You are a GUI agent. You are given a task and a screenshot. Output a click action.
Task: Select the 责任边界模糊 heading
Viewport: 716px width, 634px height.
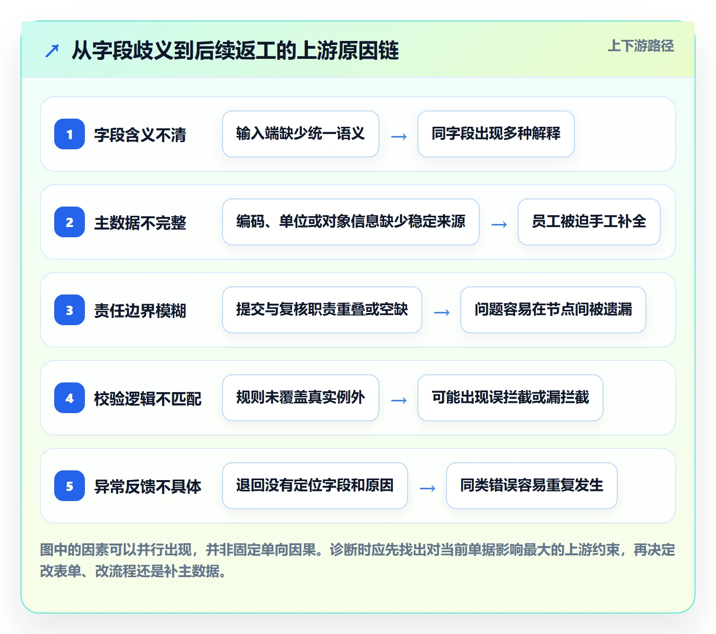tap(140, 311)
